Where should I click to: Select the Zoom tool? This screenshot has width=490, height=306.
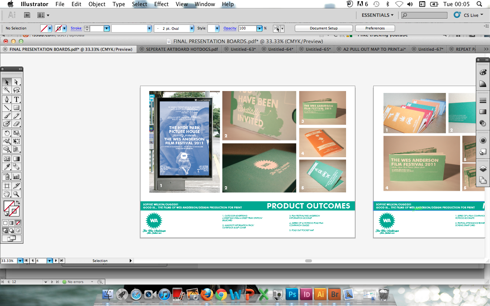(16, 194)
